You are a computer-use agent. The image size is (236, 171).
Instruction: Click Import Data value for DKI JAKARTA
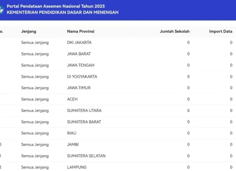click(231, 43)
